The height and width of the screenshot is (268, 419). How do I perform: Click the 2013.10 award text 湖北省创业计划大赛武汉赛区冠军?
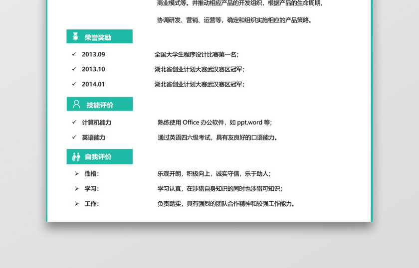(200, 69)
